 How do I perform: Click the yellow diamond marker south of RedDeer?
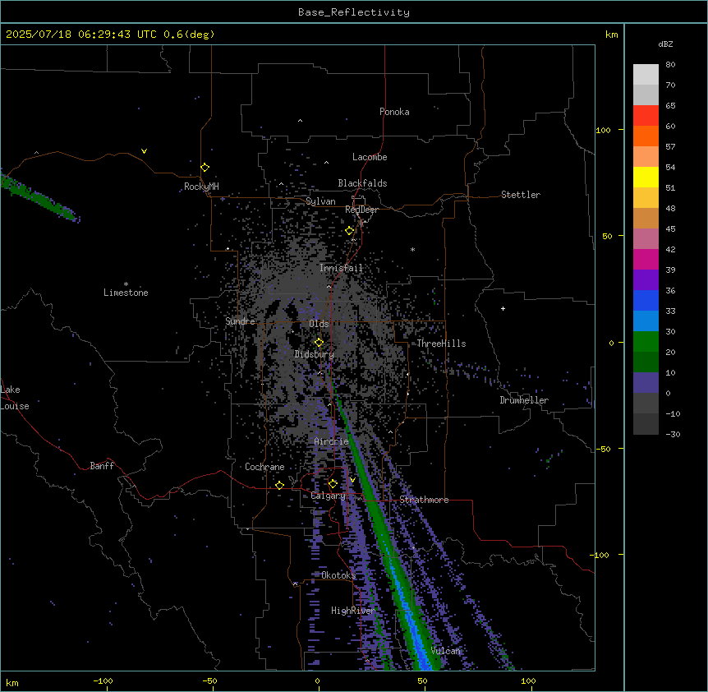click(350, 231)
